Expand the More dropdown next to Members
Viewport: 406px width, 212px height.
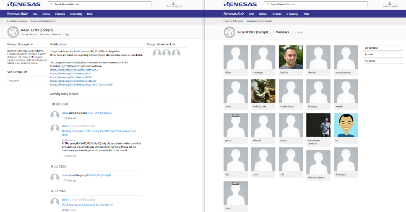(x=298, y=32)
